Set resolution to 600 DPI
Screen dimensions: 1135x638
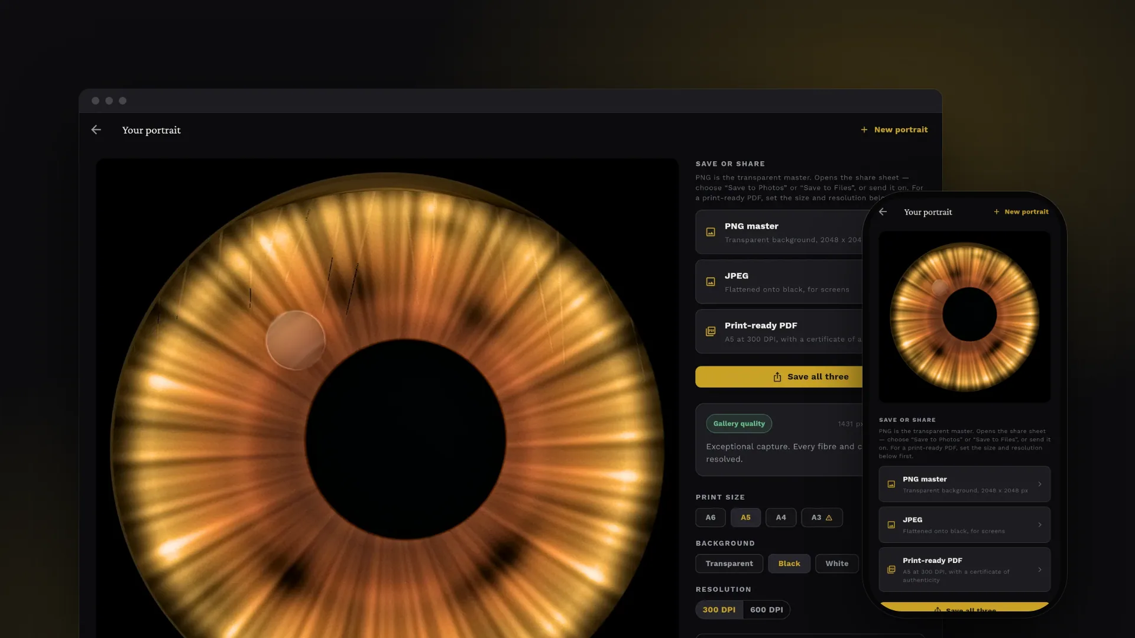[x=767, y=610]
